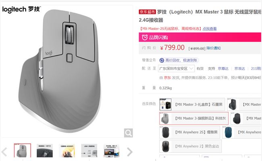Select the second thumbnail with dark mouse
The height and width of the screenshot is (161, 262).
click(45, 151)
